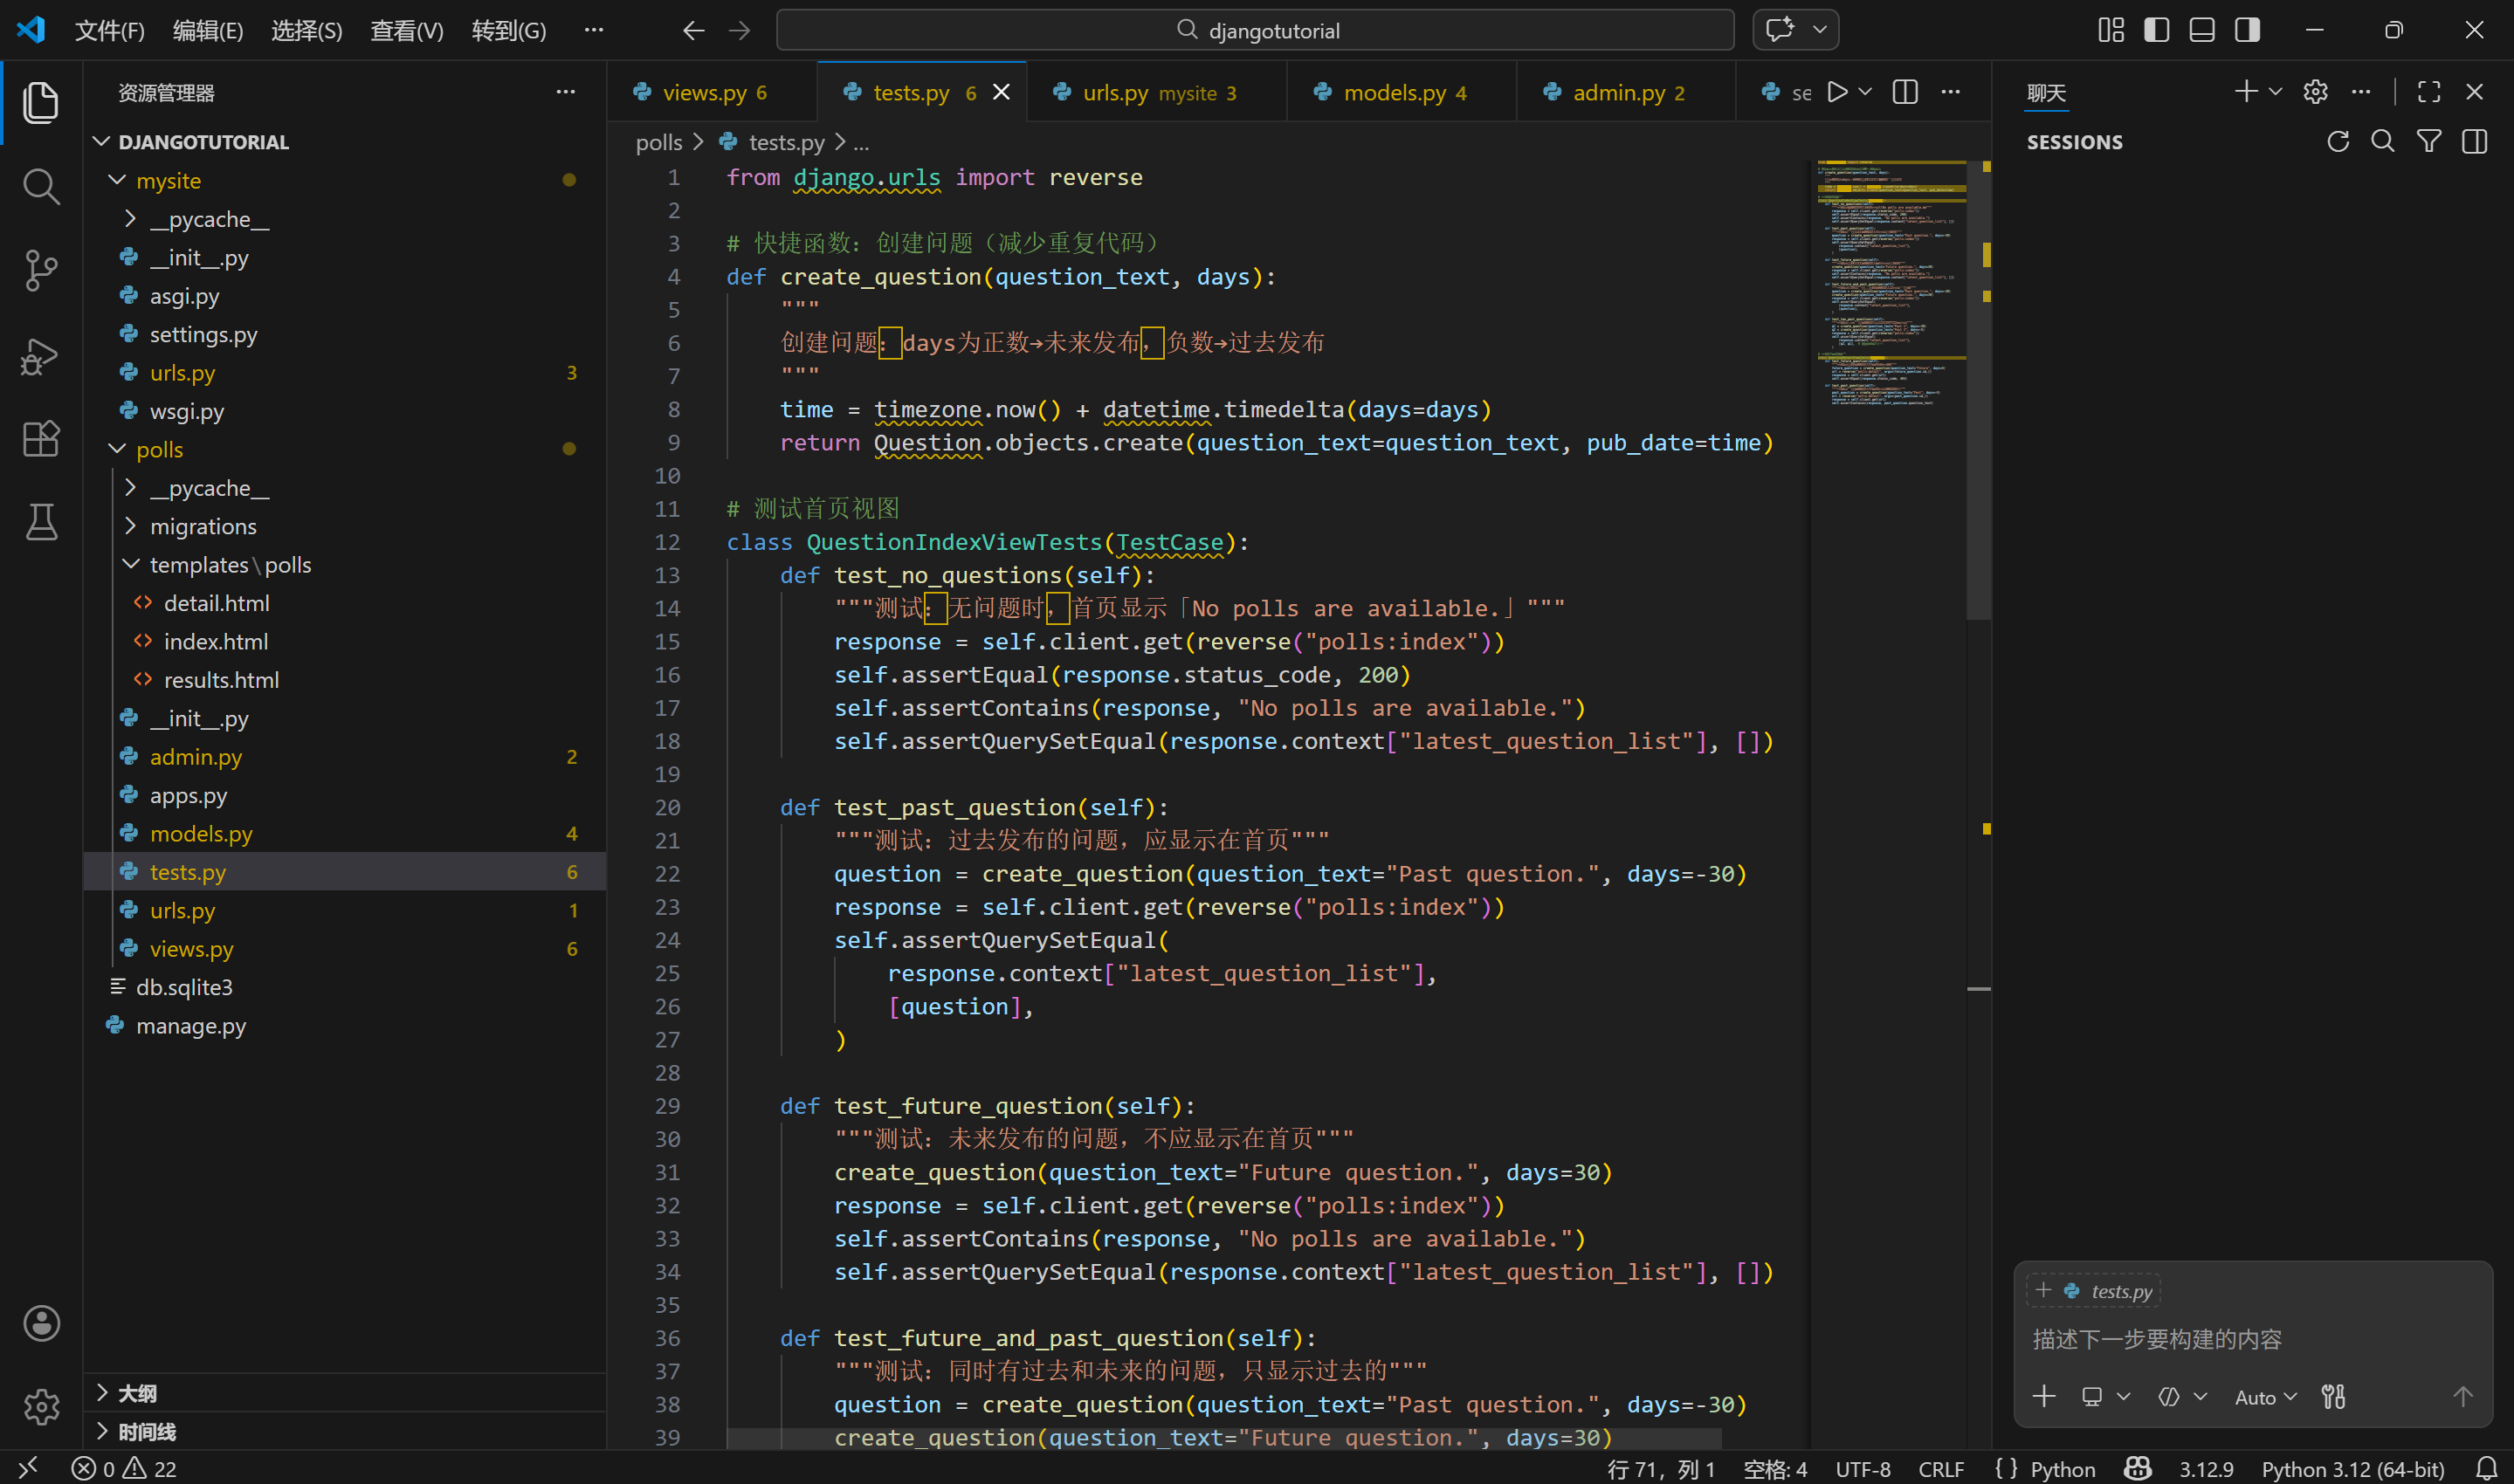Click the Run Python File play icon

point(1837,92)
